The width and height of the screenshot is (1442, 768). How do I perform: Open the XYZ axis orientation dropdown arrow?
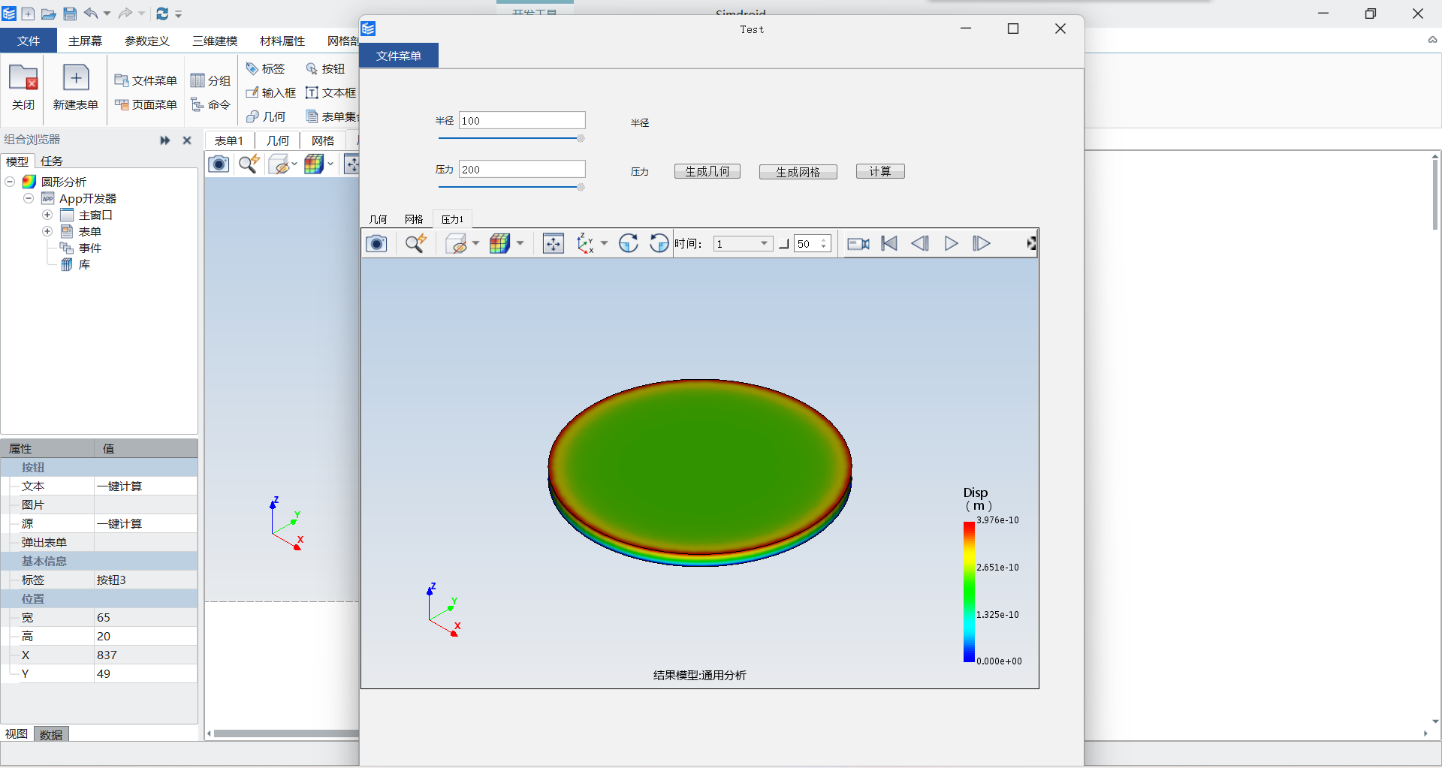[x=604, y=243]
